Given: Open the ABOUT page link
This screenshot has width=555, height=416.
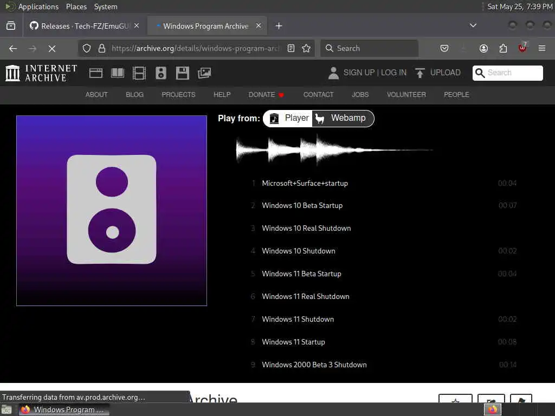Looking at the screenshot, I should [96, 95].
